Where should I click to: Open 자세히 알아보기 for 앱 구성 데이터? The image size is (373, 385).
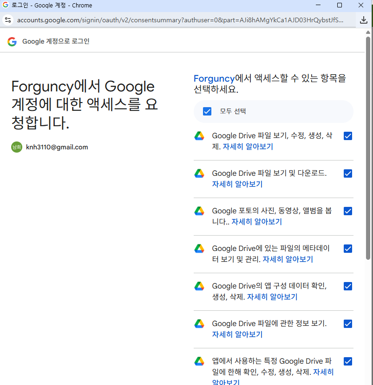[272, 296]
